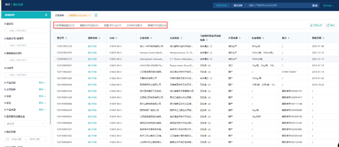The height and width of the screenshot is (147, 339).
Task: Switch to 美国DMF注册(26) tab
Action: click(x=89, y=25)
